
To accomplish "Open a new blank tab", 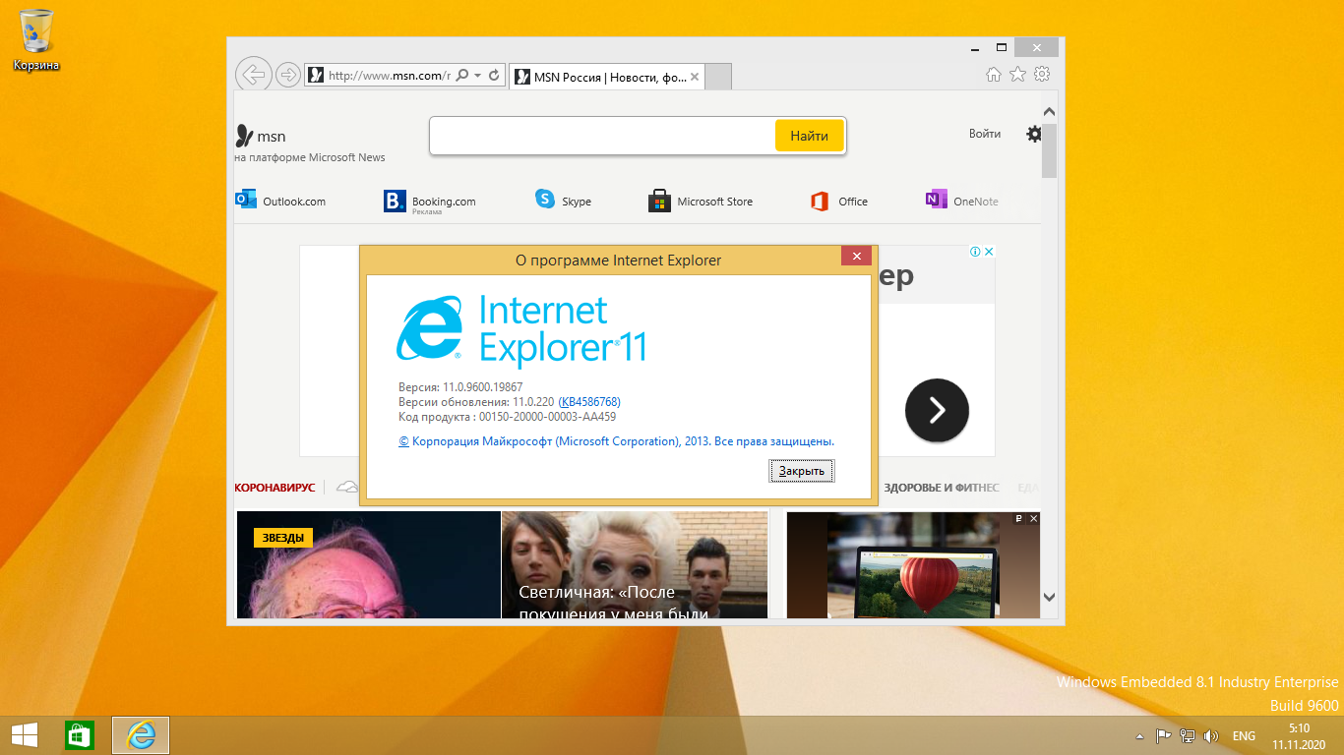I will 718,77.
